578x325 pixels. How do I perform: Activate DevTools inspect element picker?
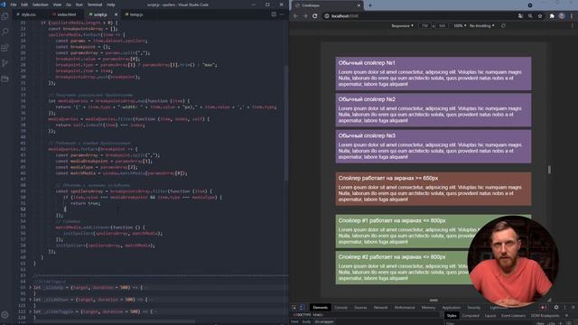[x=294, y=307]
